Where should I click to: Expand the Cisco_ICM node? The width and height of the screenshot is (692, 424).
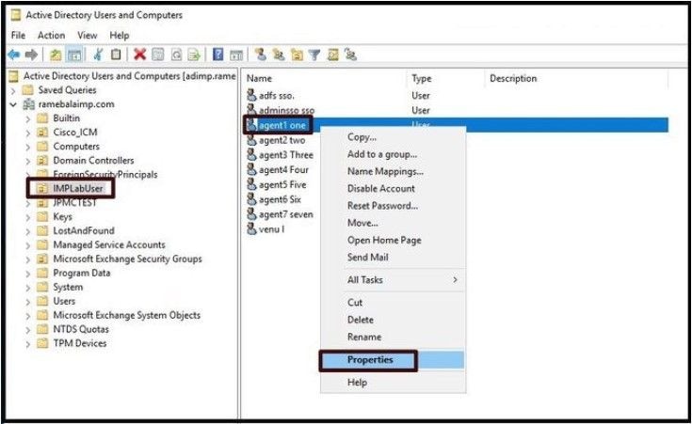[28, 133]
